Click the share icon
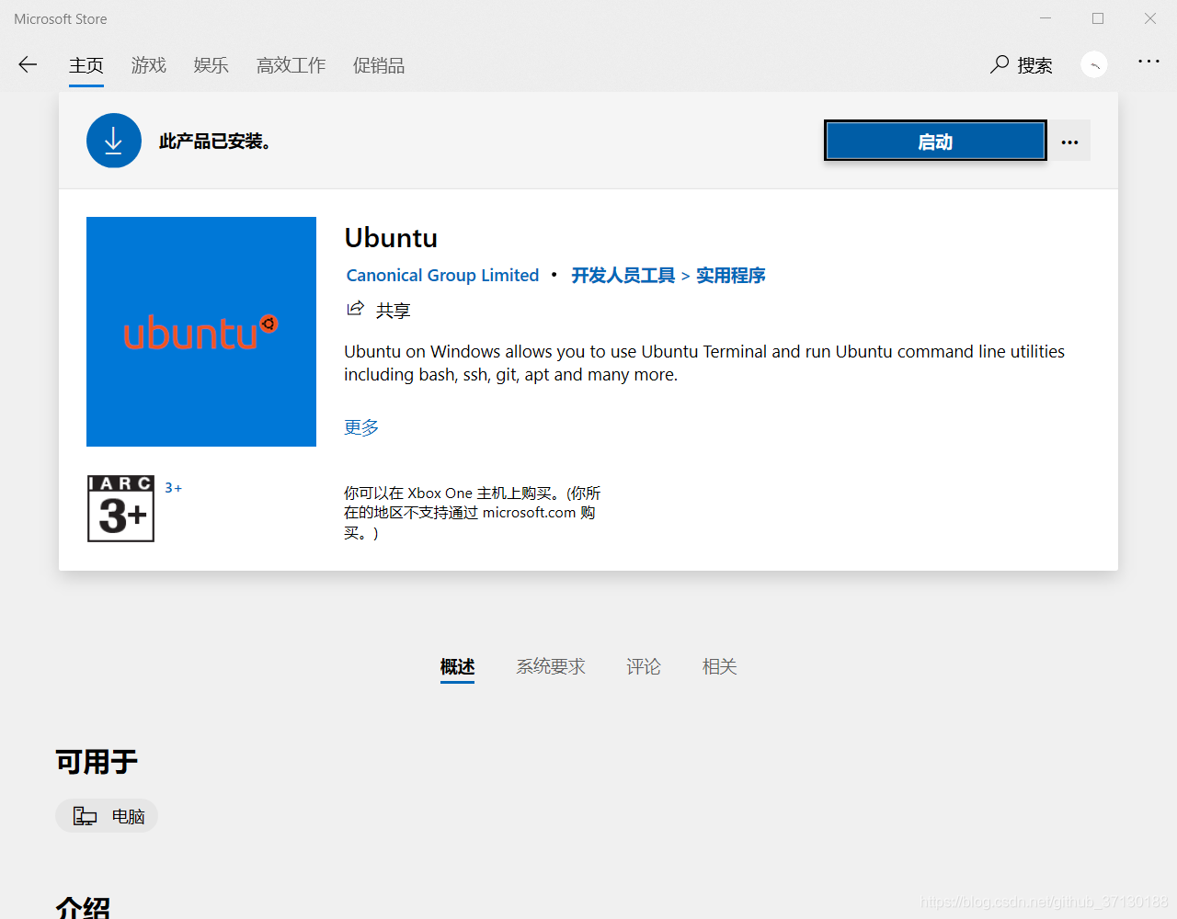The height and width of the screenshot is (919, 1177). click(x=355, y=309)
